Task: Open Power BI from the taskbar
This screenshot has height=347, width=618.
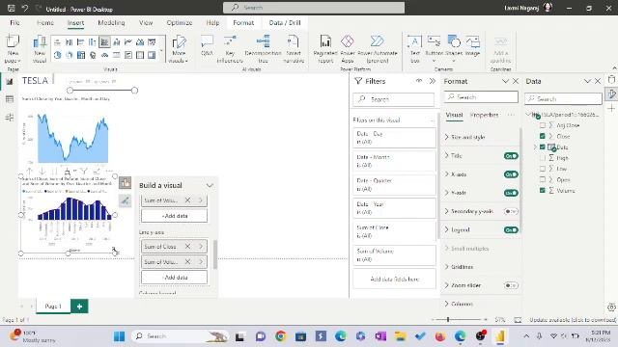Action: click(x=500, y=336)
